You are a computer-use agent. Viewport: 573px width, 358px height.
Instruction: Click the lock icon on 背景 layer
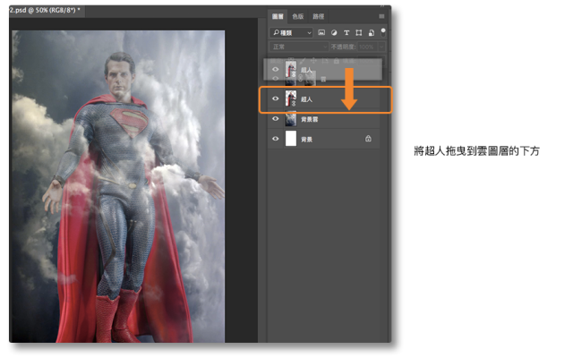(368, 139)
